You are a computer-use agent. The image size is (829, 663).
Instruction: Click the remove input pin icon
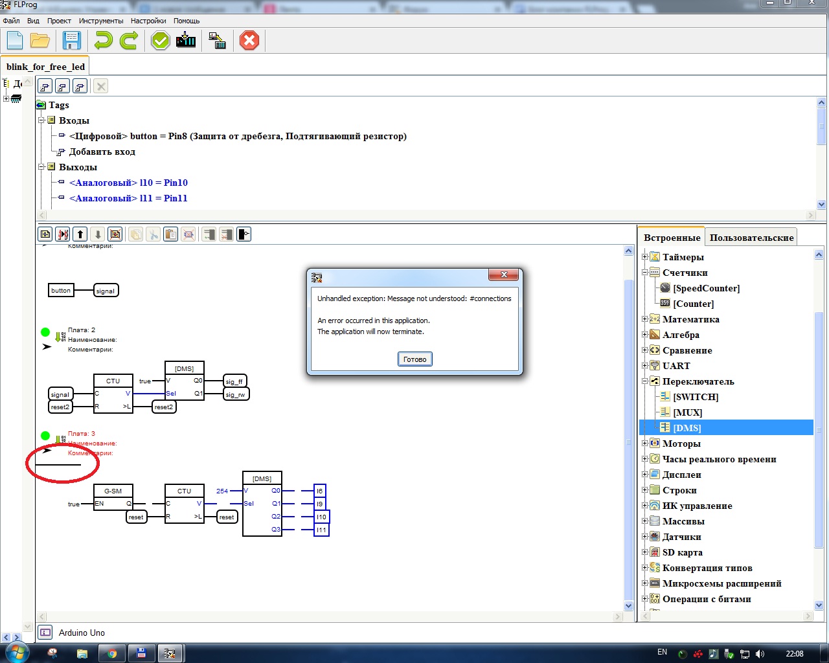click(x=226, y=234)
